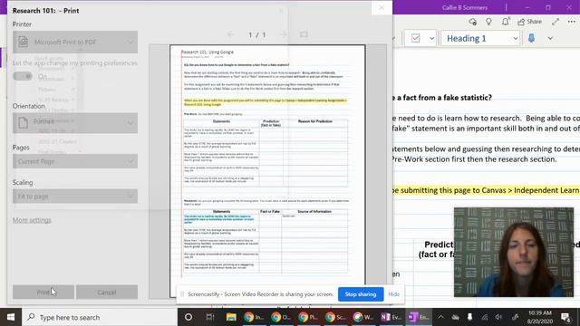Switch to the Chrome window labeled In...

254,317
